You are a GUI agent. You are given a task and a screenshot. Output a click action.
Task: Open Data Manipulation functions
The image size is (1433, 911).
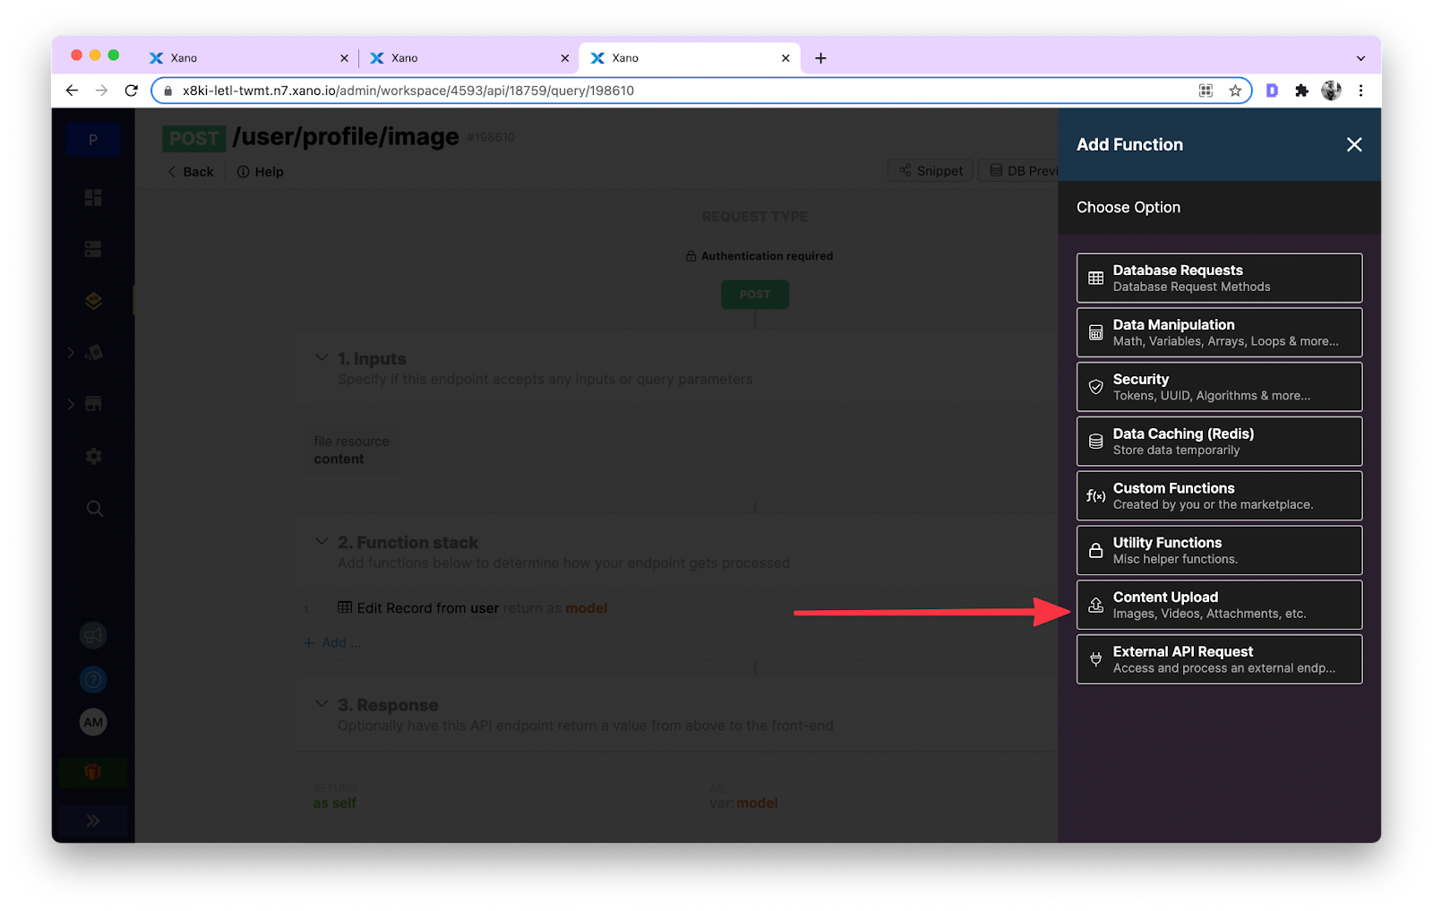(1218, 333)
